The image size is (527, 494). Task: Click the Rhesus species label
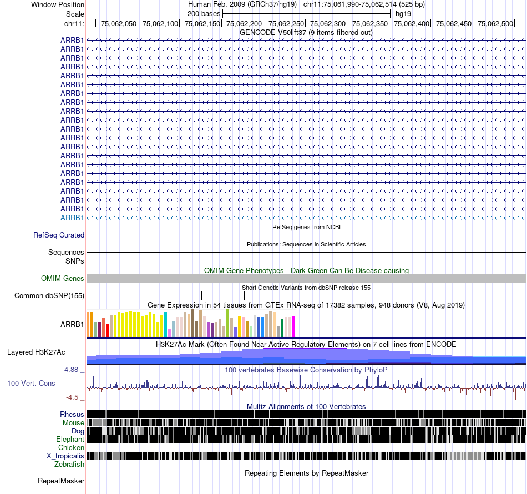[72, 414]
